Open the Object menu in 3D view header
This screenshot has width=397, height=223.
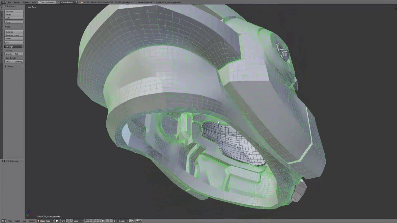click(x=32, y=221)
